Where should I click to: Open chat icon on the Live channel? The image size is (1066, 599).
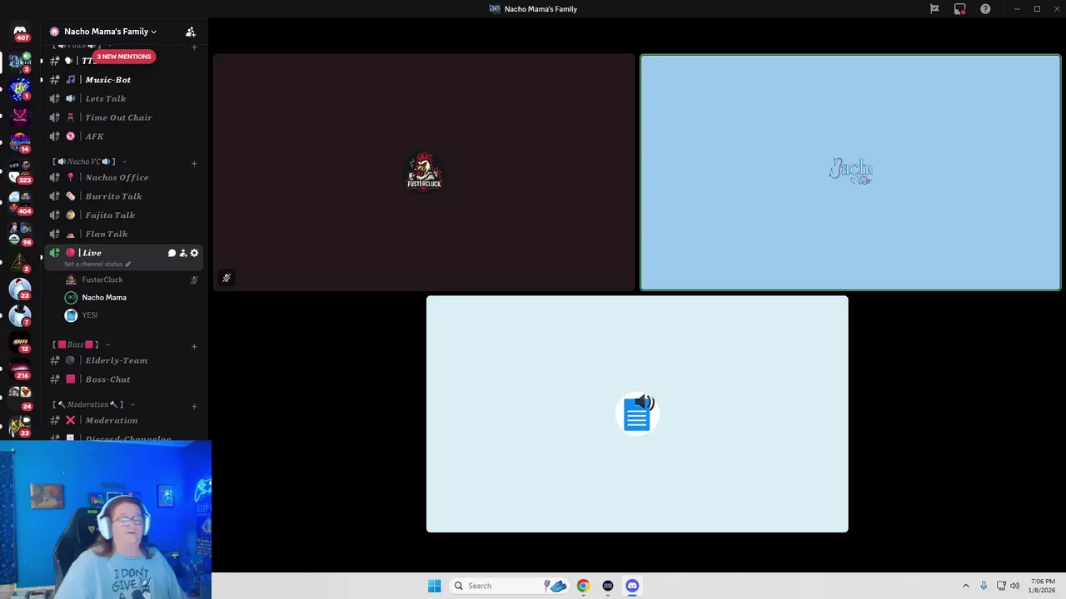pos(172,253)
